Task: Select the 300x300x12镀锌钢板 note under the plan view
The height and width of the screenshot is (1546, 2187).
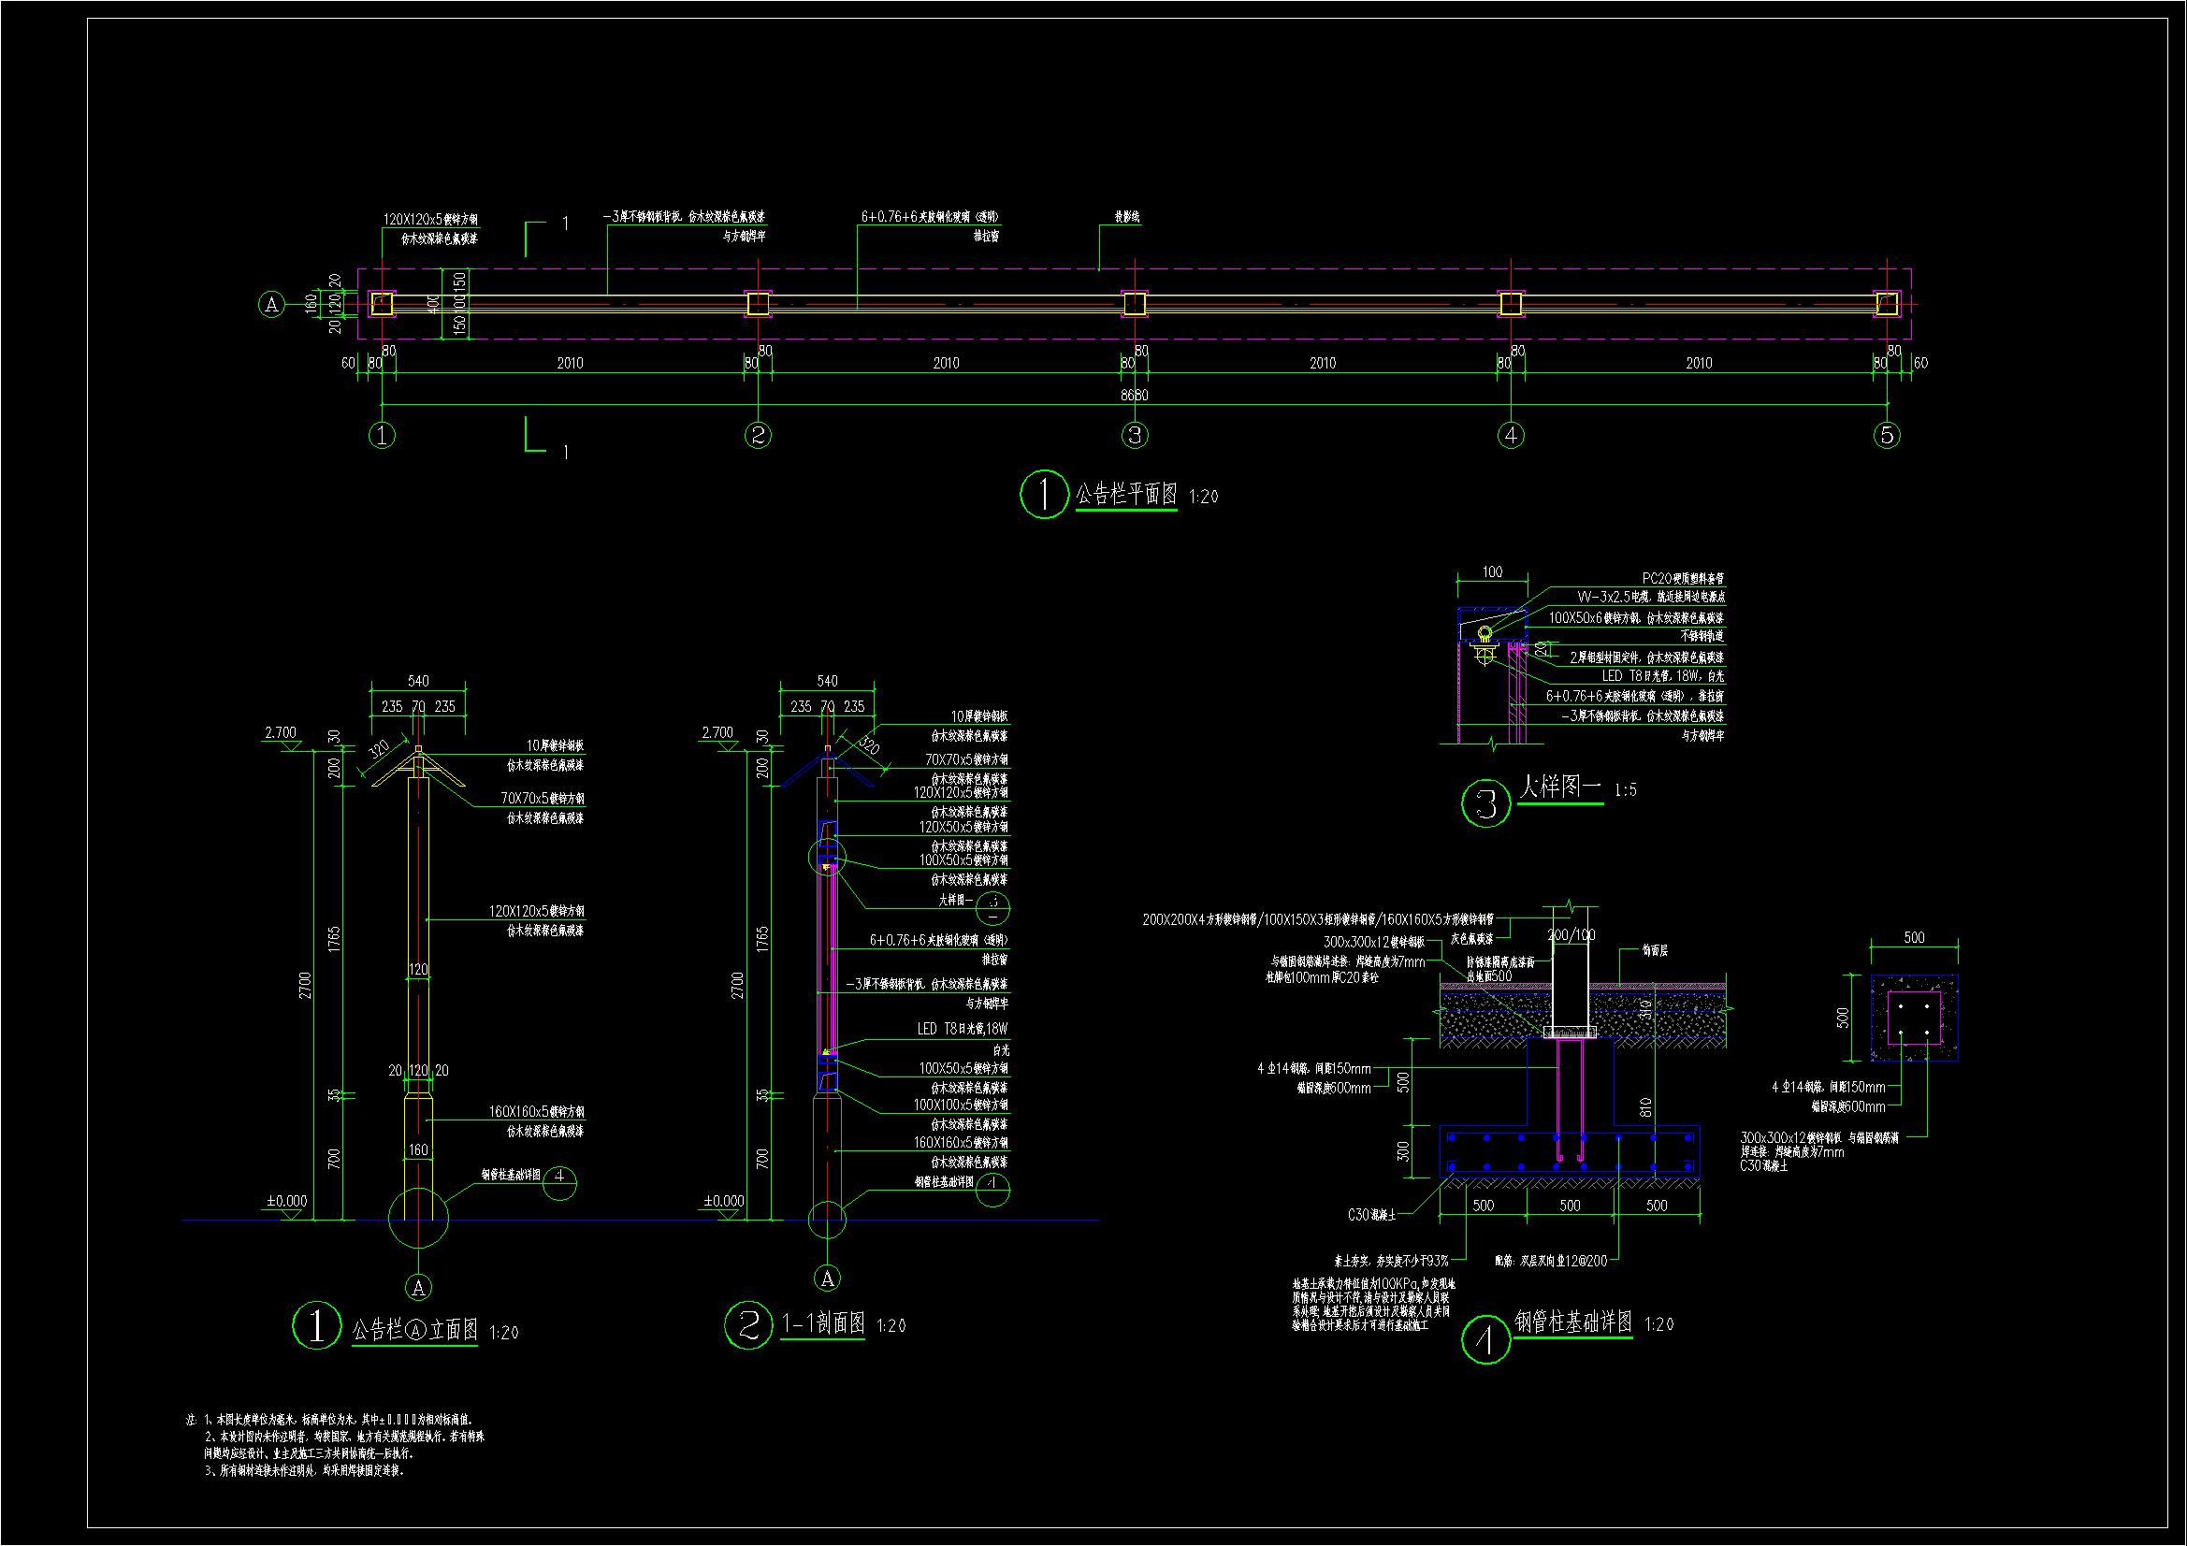Action: pos(1819,1137)
